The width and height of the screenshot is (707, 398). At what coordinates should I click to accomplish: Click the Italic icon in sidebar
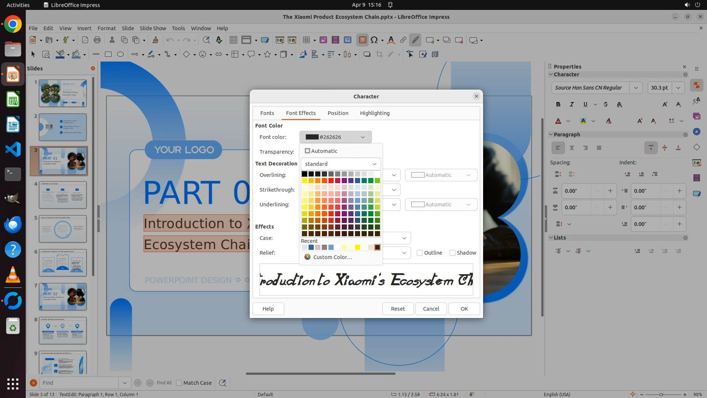(571, 104)
